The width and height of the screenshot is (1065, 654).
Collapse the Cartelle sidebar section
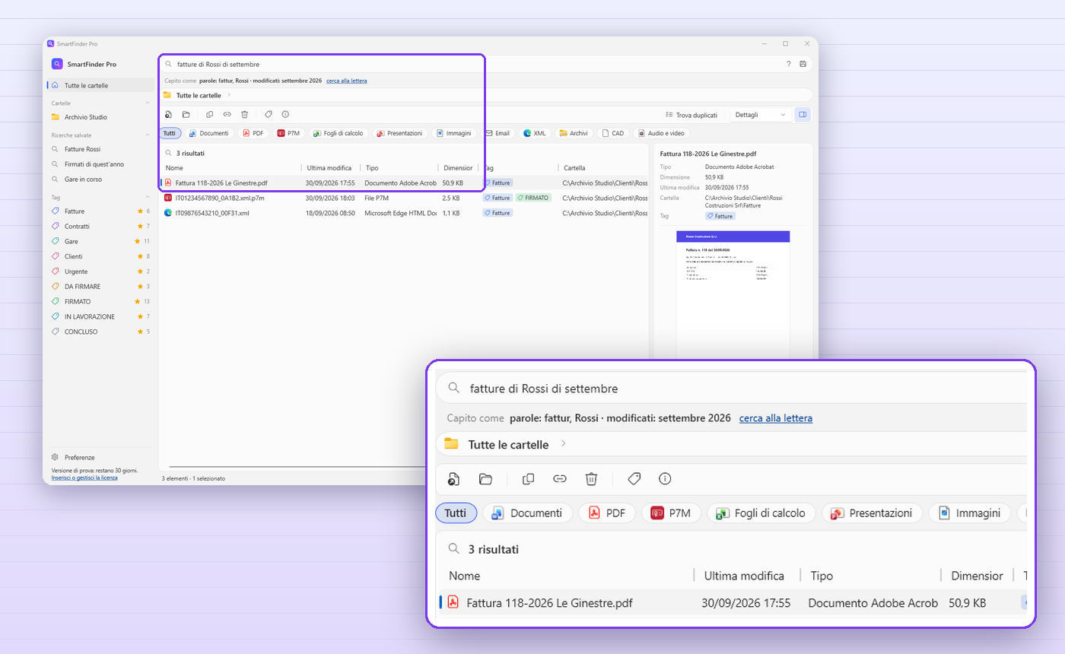(148, 103)
